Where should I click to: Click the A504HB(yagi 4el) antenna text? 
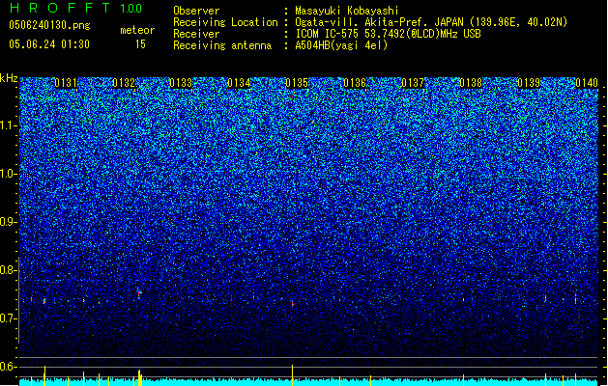point(341,45)
